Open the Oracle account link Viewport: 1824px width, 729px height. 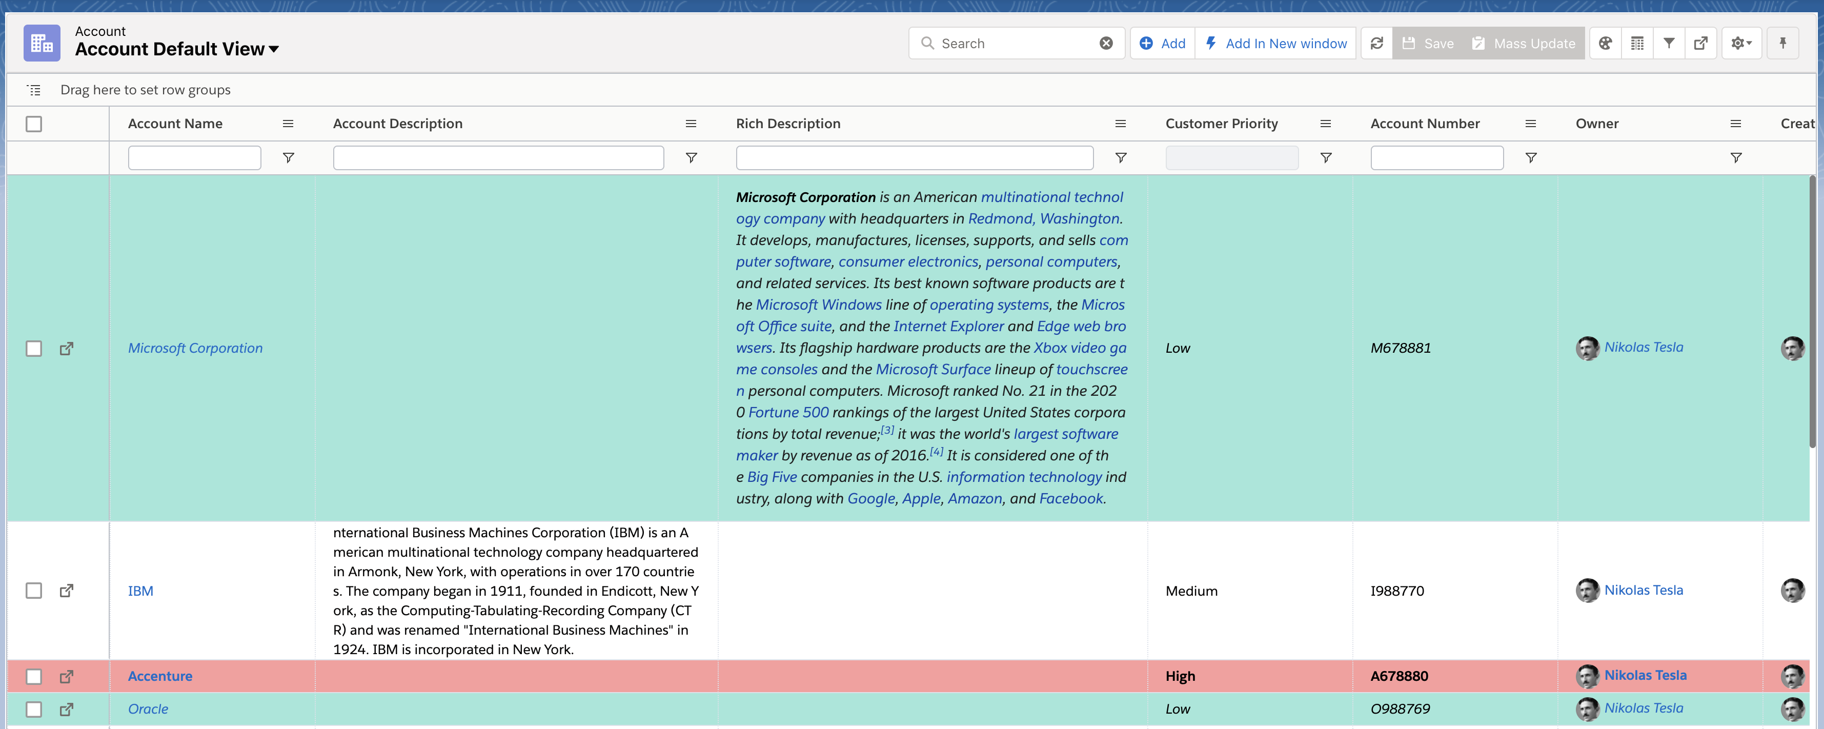coord(148,708)
